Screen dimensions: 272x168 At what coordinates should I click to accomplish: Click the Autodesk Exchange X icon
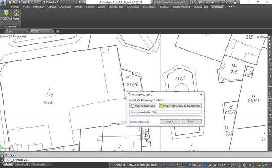(220, 2)
